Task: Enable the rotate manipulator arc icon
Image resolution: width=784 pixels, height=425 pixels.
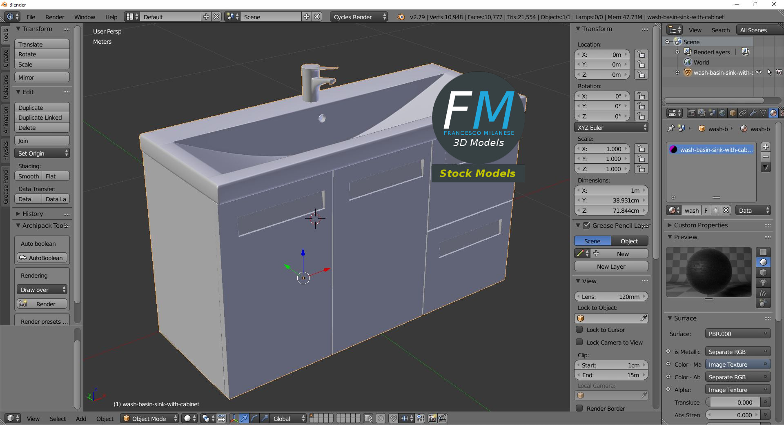Action: (254, 418)
